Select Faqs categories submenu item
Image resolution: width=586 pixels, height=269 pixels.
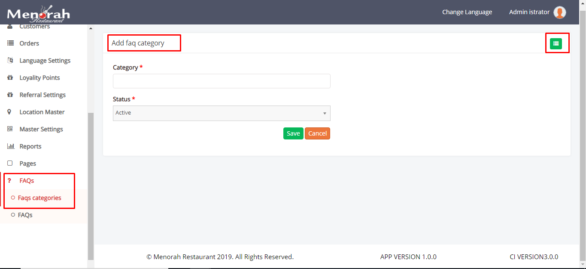[39, 198]
